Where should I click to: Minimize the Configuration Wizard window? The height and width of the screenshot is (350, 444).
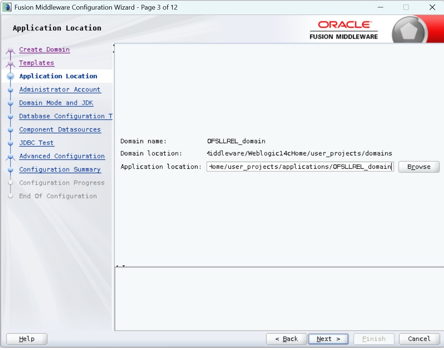tap(380, 7)
